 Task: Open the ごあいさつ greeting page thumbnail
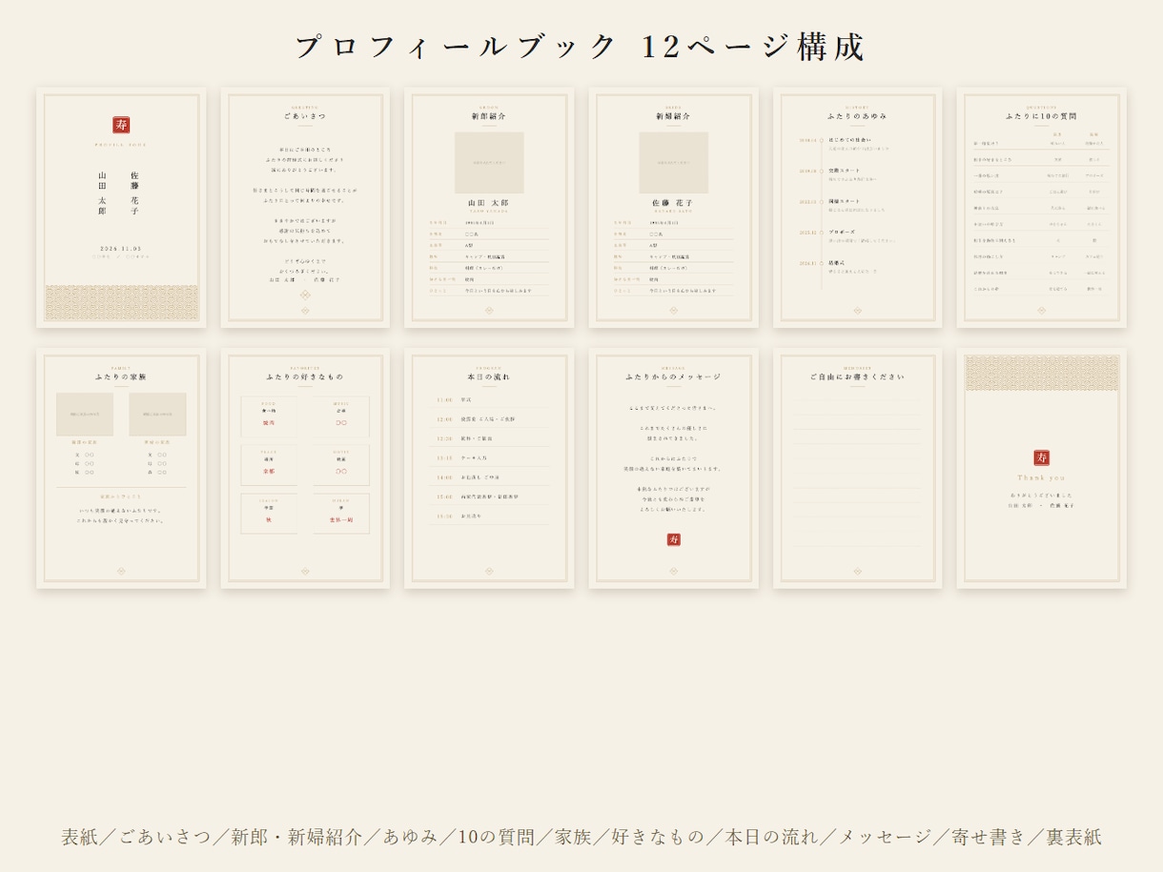tap(305, 208)
